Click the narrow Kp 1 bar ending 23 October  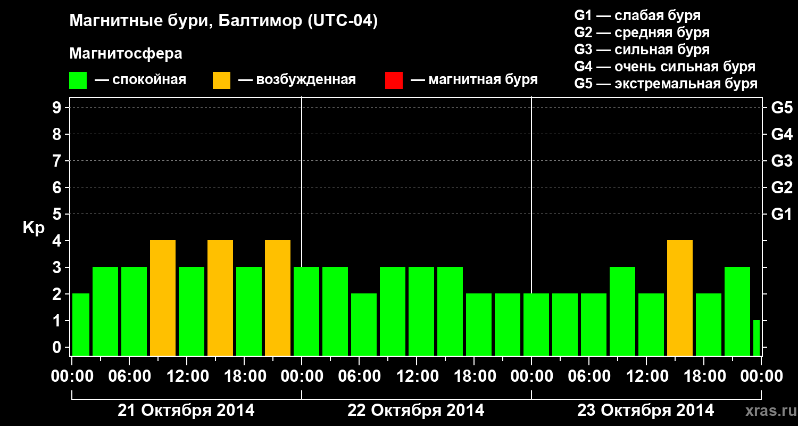(757, 338)
